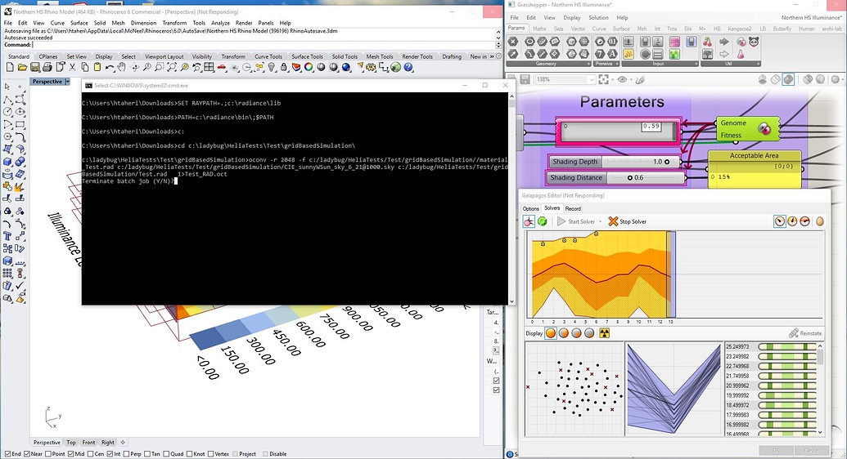Click the green evolutionary solver icon
This screenshot has height=459, width=847.
pyautogui.click(x=542, y=221)
